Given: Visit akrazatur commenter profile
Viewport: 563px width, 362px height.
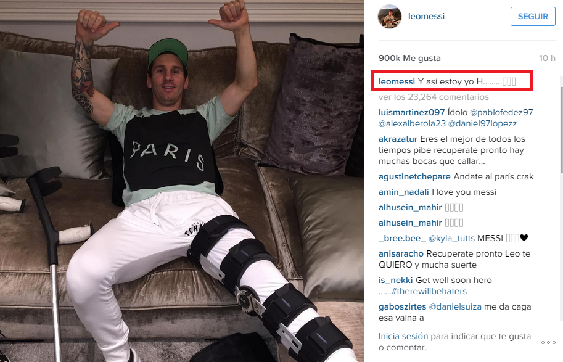Looking at the screenshot, I should click(x=398, y=139).
